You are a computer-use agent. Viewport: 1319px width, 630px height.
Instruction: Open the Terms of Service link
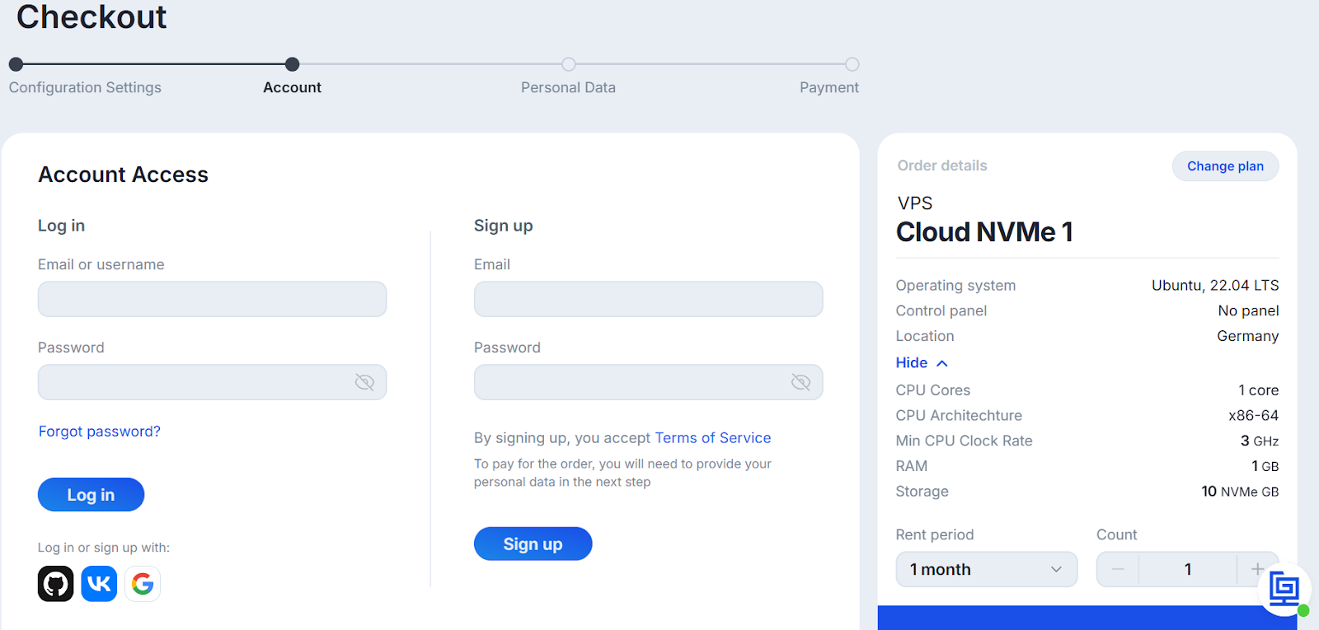click(x=713, y=438)
